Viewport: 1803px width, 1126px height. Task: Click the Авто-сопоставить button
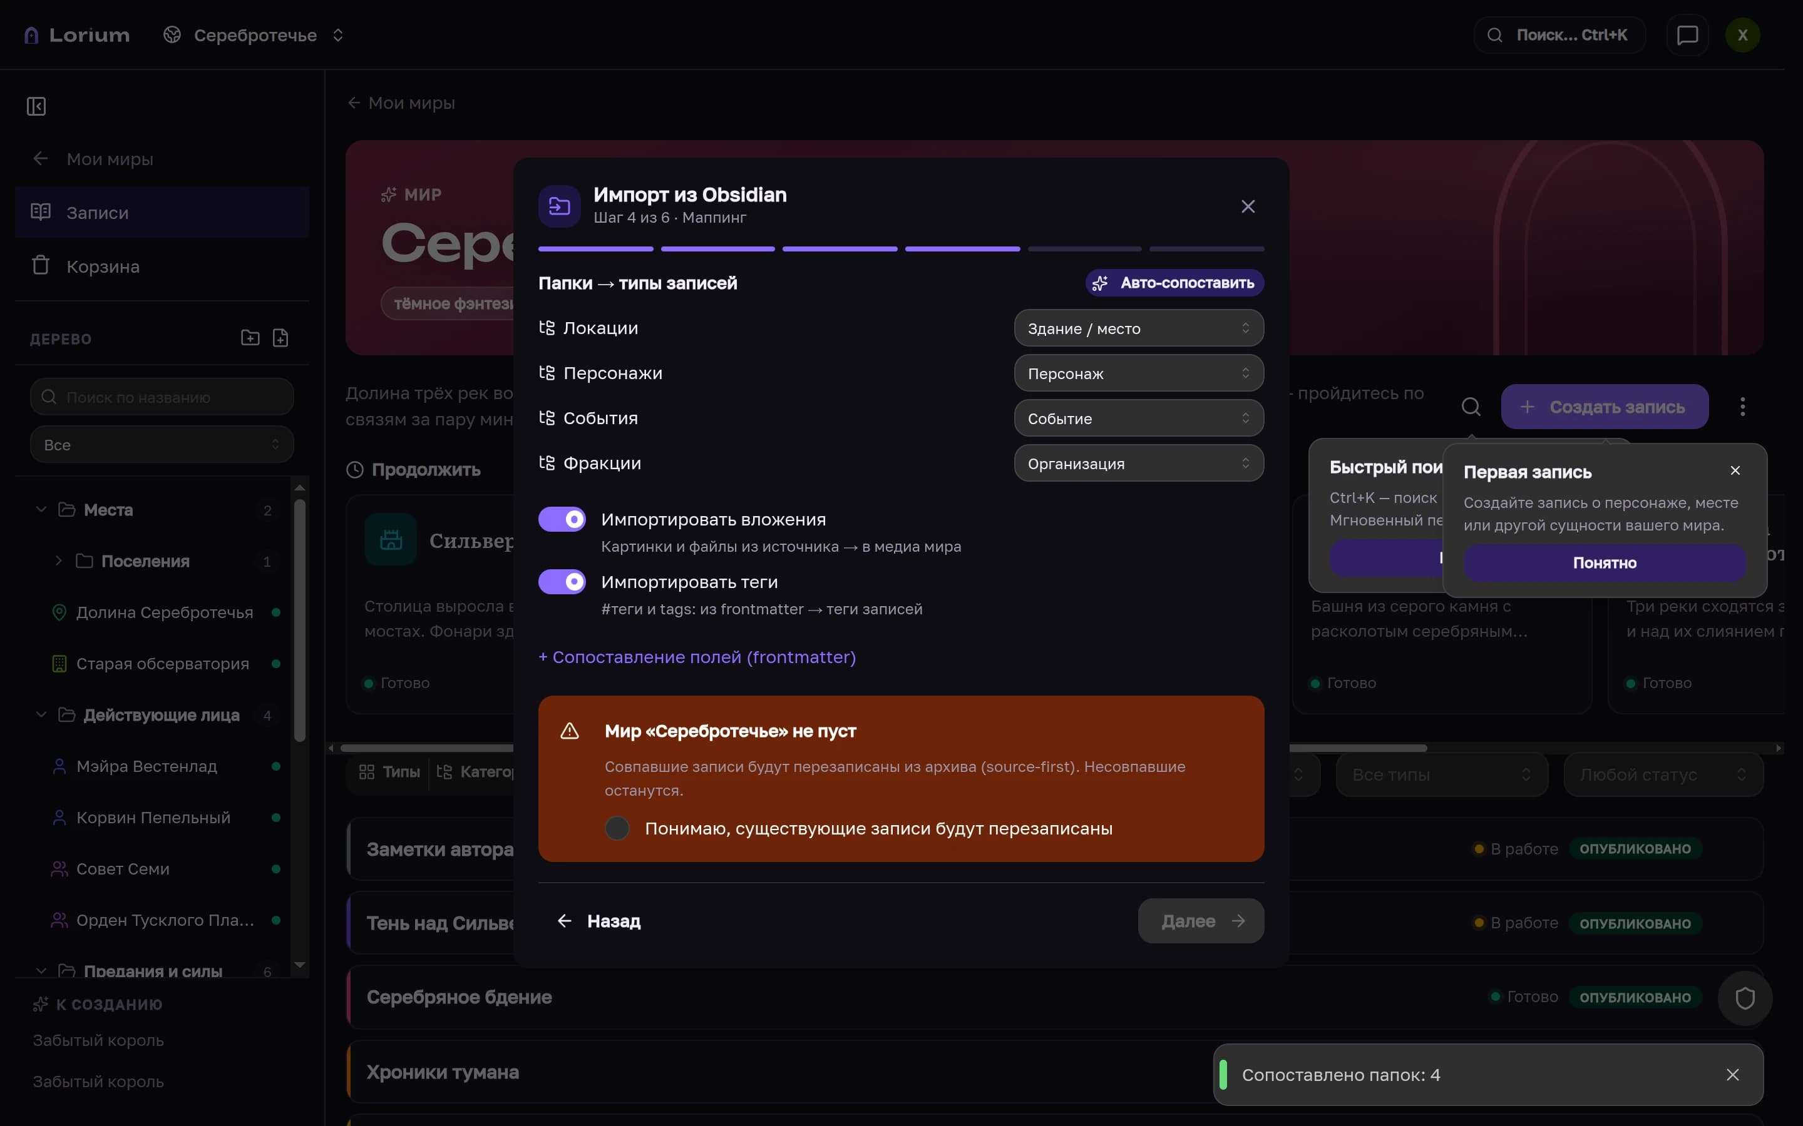(1174, 283)
